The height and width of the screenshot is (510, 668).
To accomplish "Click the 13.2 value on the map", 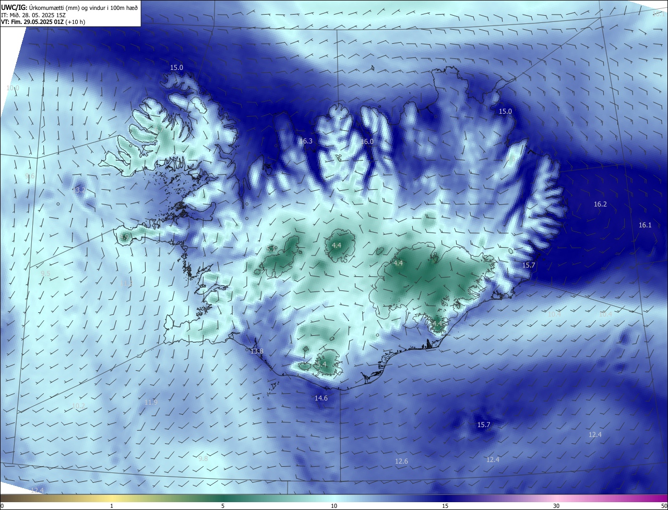I will point(79,190).
